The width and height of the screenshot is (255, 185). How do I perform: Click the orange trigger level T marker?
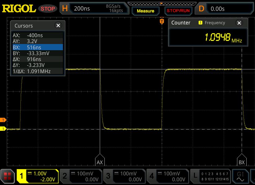point(3,120)
